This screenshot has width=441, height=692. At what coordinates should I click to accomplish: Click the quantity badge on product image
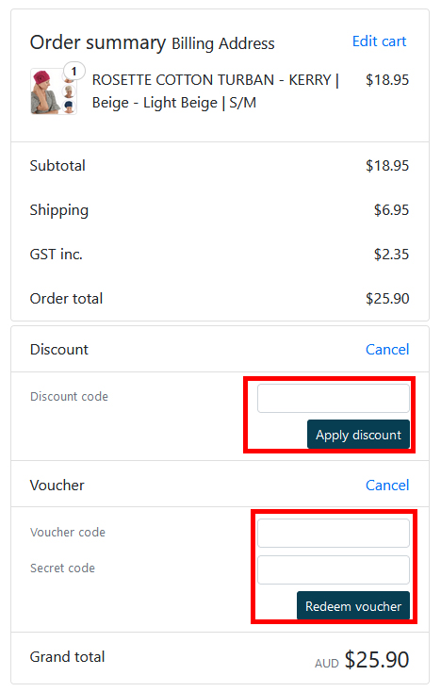tap(74, 71)
